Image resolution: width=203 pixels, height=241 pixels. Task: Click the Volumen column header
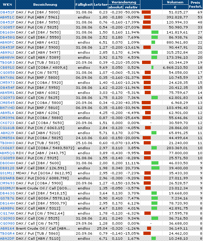(175, 2)
